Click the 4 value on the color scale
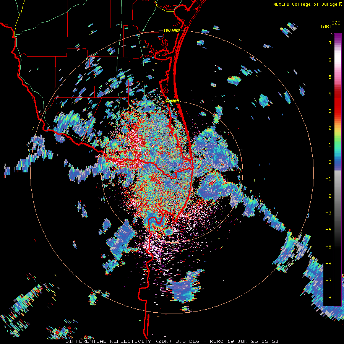 [x=330, y=94]
